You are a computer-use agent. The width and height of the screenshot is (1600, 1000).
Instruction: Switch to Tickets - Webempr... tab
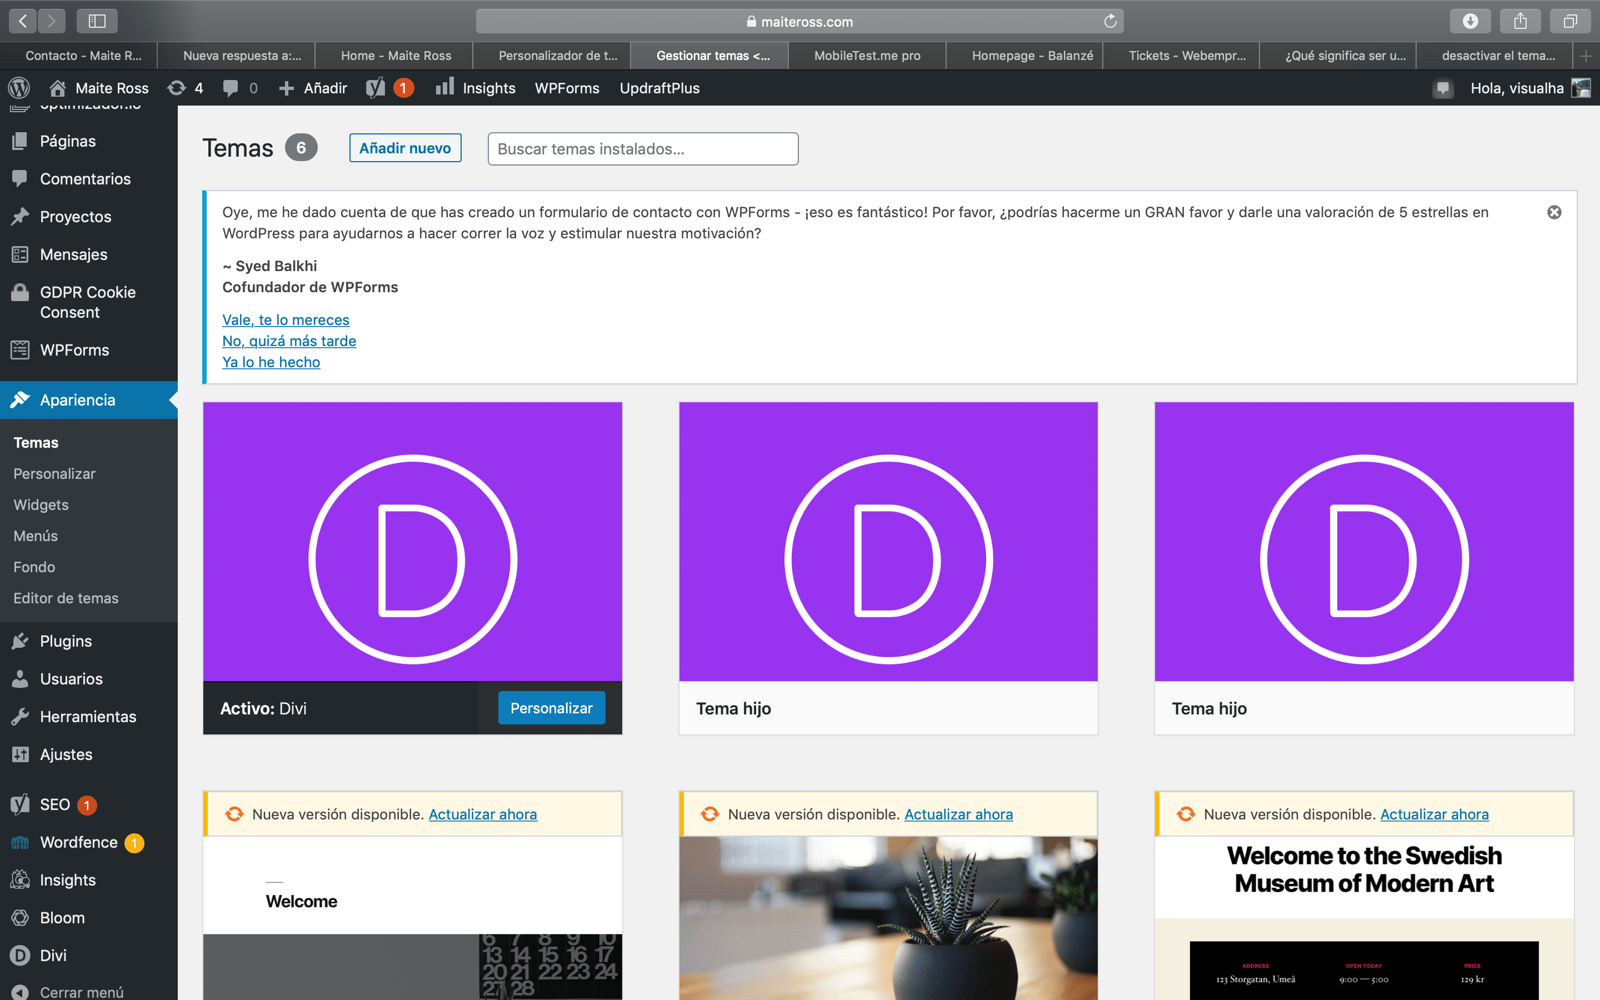click(x=1187, y=56)
